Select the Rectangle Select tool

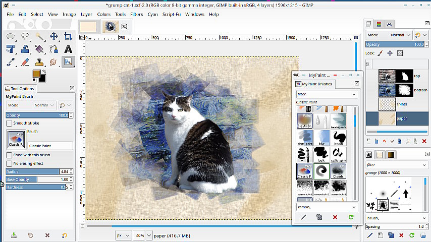[x=11, y=36]
